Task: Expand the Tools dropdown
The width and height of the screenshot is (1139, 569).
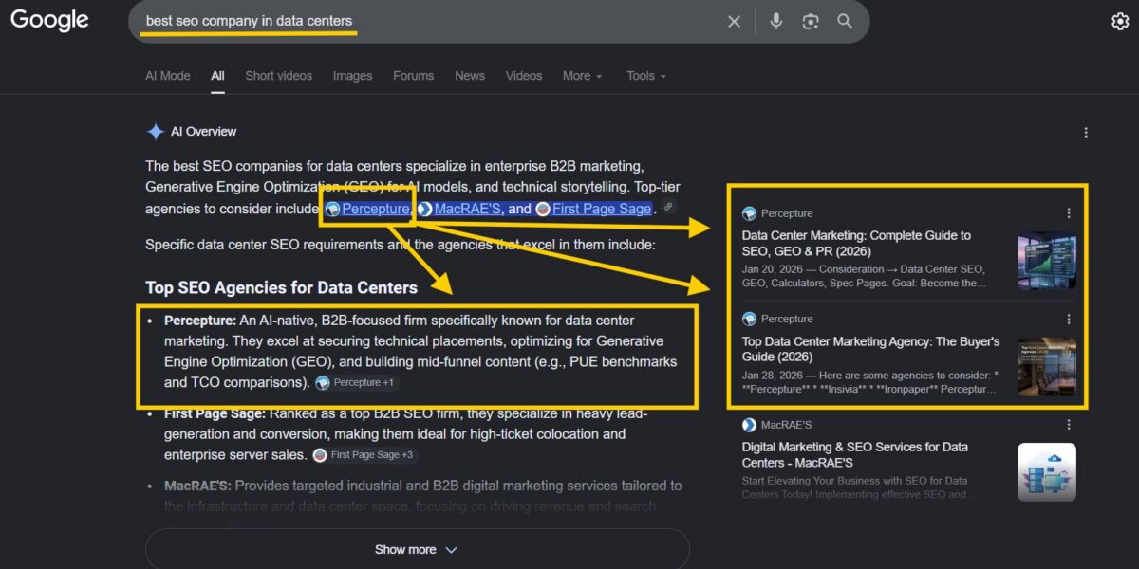Action: pyautogui.click(x=646, y=76)
